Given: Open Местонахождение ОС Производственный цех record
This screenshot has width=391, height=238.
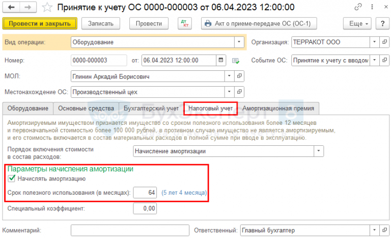Looking at the screenshot, I should (239, 92).
